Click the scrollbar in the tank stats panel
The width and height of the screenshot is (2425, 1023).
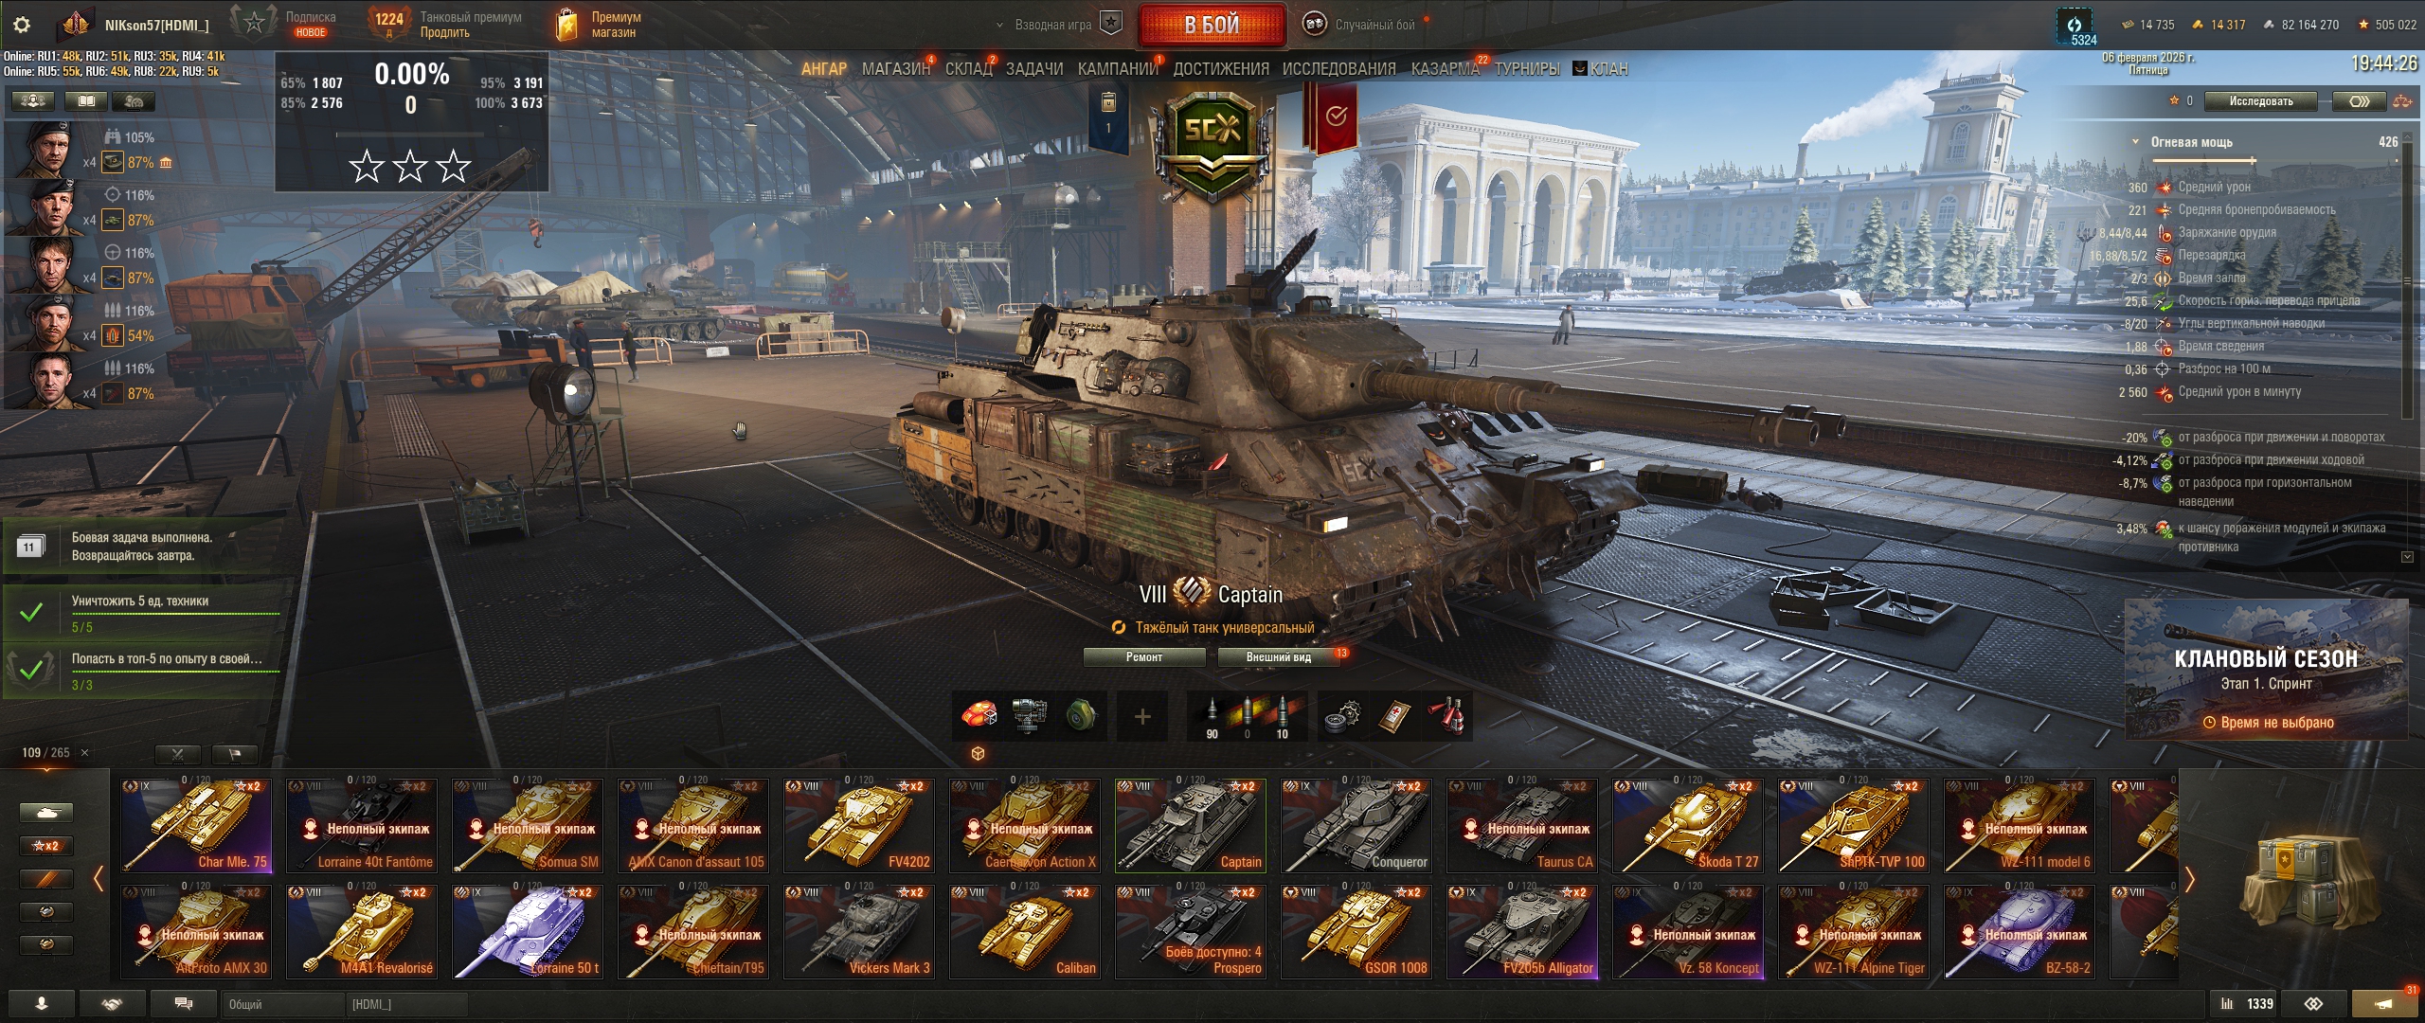(2408, 282)
